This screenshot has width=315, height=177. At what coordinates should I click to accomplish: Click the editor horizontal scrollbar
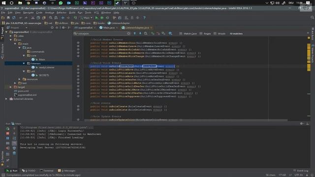coord(186,120)
